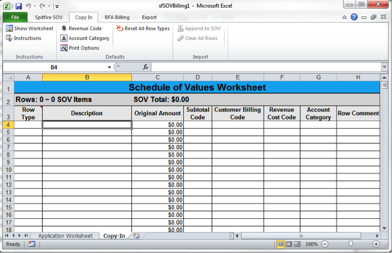Open Instructions from the ribbon
The height and width of the screenshot is (253, 392).
[x=24, y=38]
